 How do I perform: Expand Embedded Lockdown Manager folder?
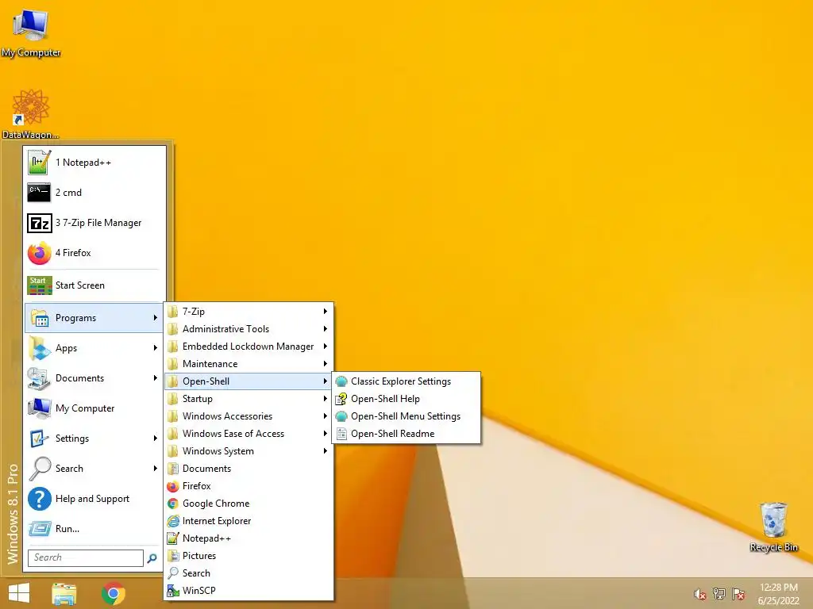[x=249, y=347]
